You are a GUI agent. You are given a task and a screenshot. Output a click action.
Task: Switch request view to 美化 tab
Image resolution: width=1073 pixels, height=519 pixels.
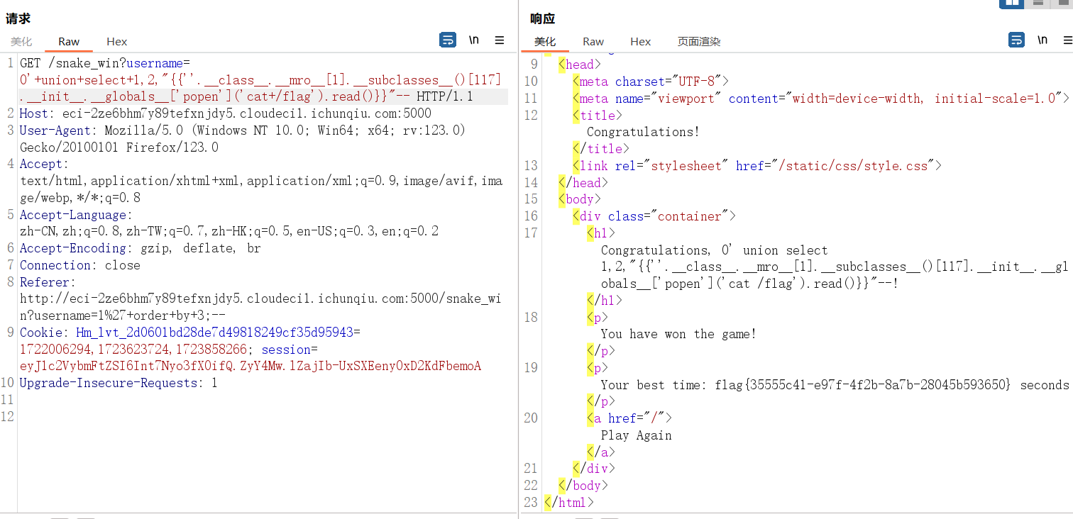point(21,42)
